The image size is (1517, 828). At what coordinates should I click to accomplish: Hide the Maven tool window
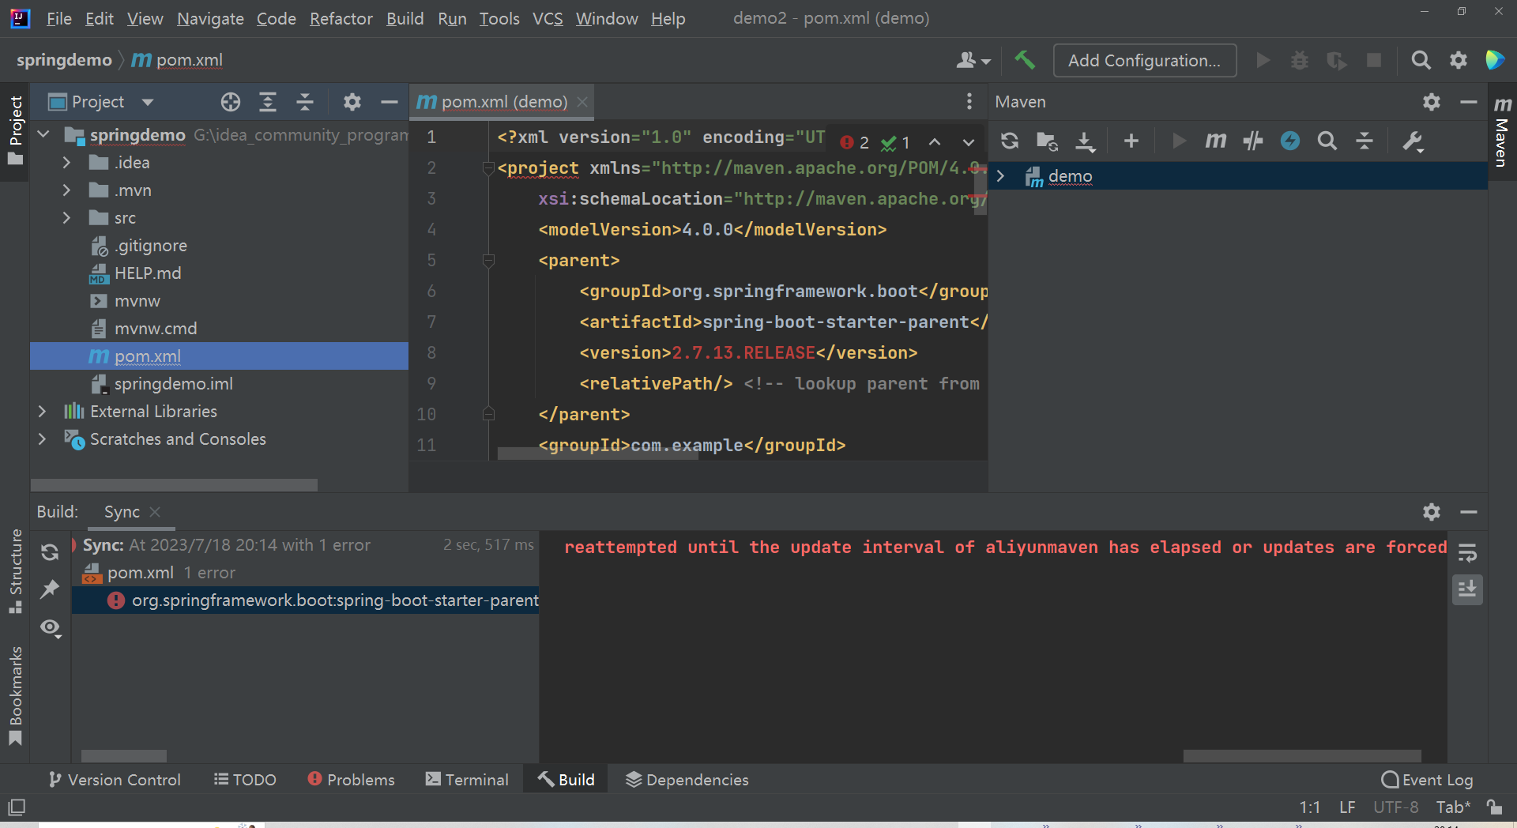(1469, 102)
